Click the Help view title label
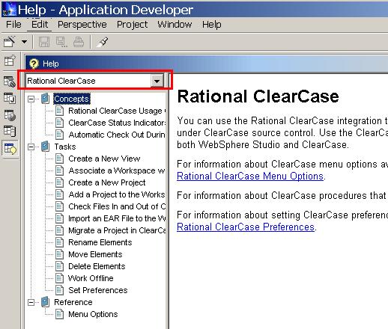Image resolution: width=388 pixels, height=329 pixels. pos(51,64)
